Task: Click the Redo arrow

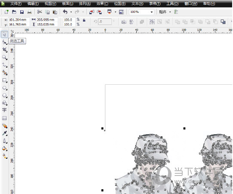Action: coord(77,12)
